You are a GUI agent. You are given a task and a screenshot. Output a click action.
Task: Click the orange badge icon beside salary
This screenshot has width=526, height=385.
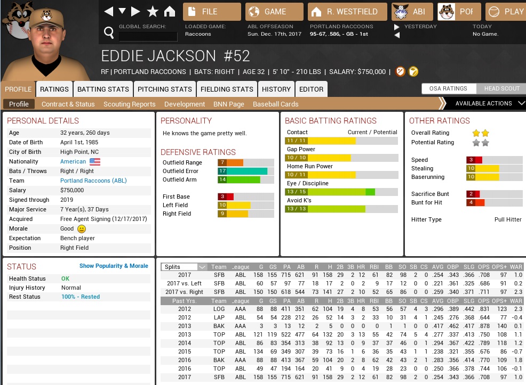[x=401, y=71]
